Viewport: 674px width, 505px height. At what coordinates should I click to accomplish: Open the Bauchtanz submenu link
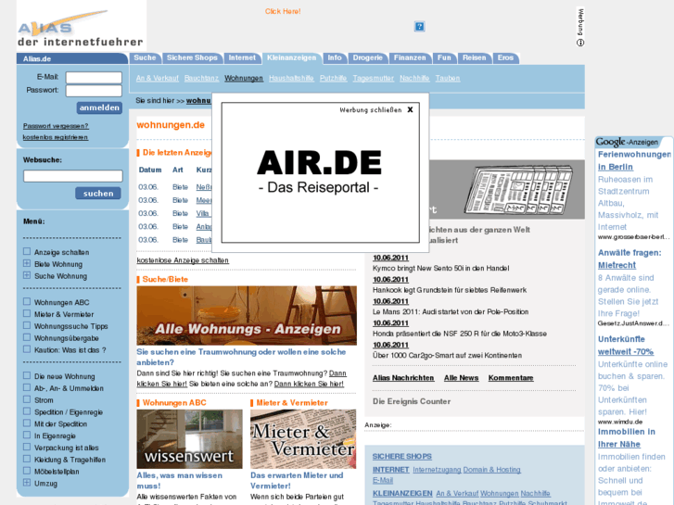(201, 78)
